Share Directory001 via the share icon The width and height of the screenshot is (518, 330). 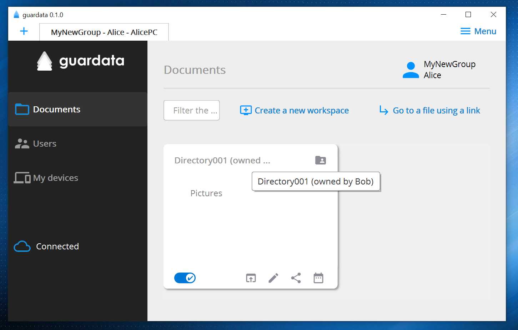click(296, 278)
